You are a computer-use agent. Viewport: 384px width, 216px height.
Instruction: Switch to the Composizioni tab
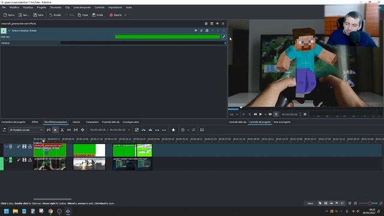pos(92,122)
